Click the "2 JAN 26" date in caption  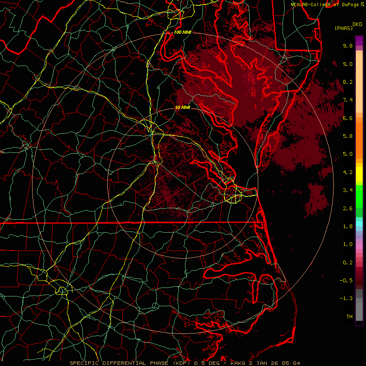pos(264,363)
